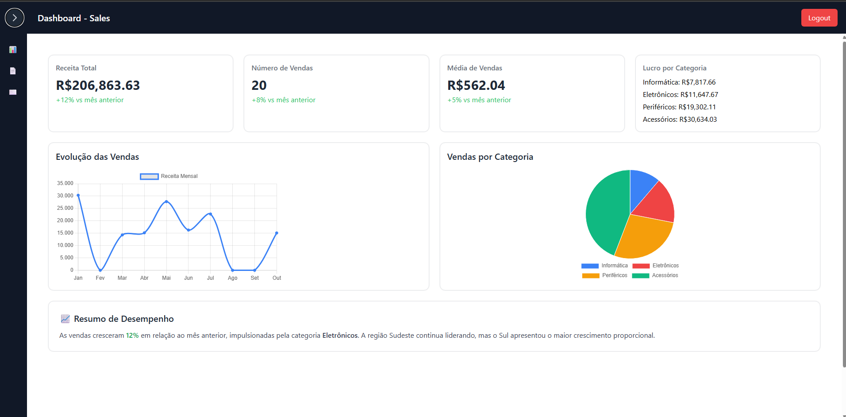Screen dimensions: 846x417
Task: Click the Eletrônicos: R$11,647.67 profit line
Action: click(681, 95)
